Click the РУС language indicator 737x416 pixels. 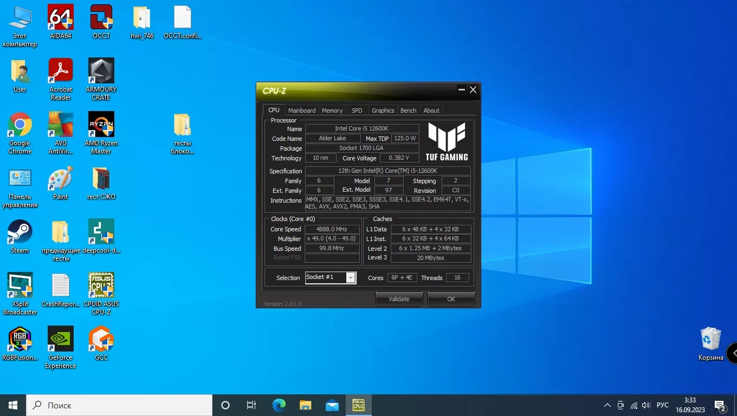pyautogui.click(x=663, y=405)
